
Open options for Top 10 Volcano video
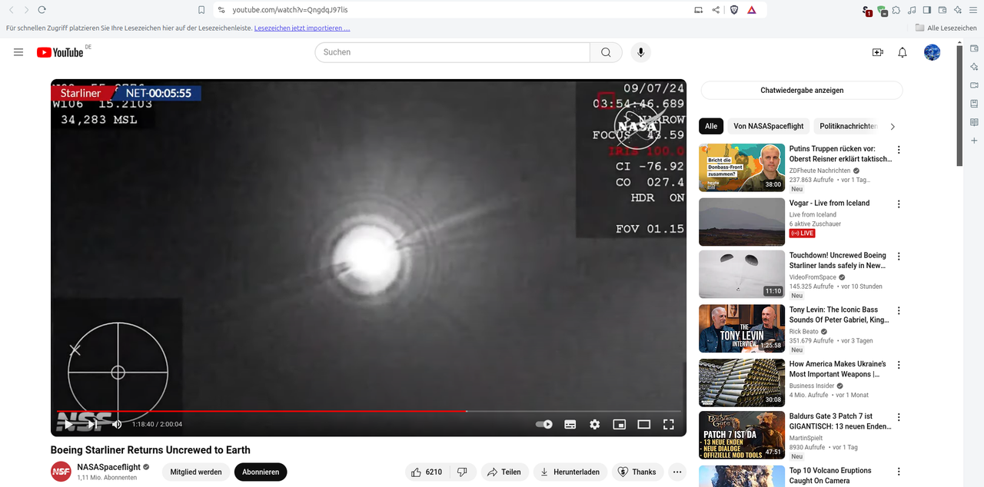pyautogui.click(x=899, y=472)
